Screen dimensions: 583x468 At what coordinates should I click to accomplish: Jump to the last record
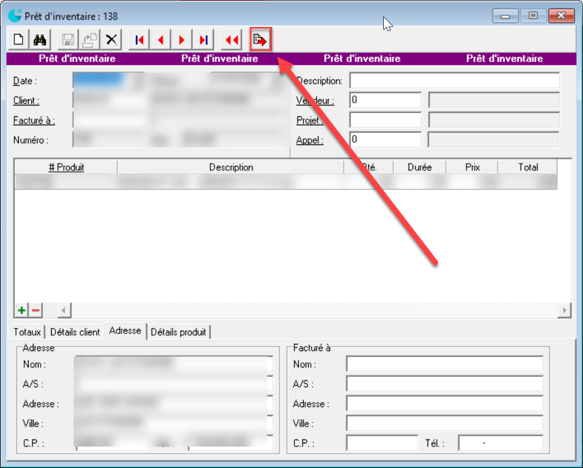click(x=203, y=40)
